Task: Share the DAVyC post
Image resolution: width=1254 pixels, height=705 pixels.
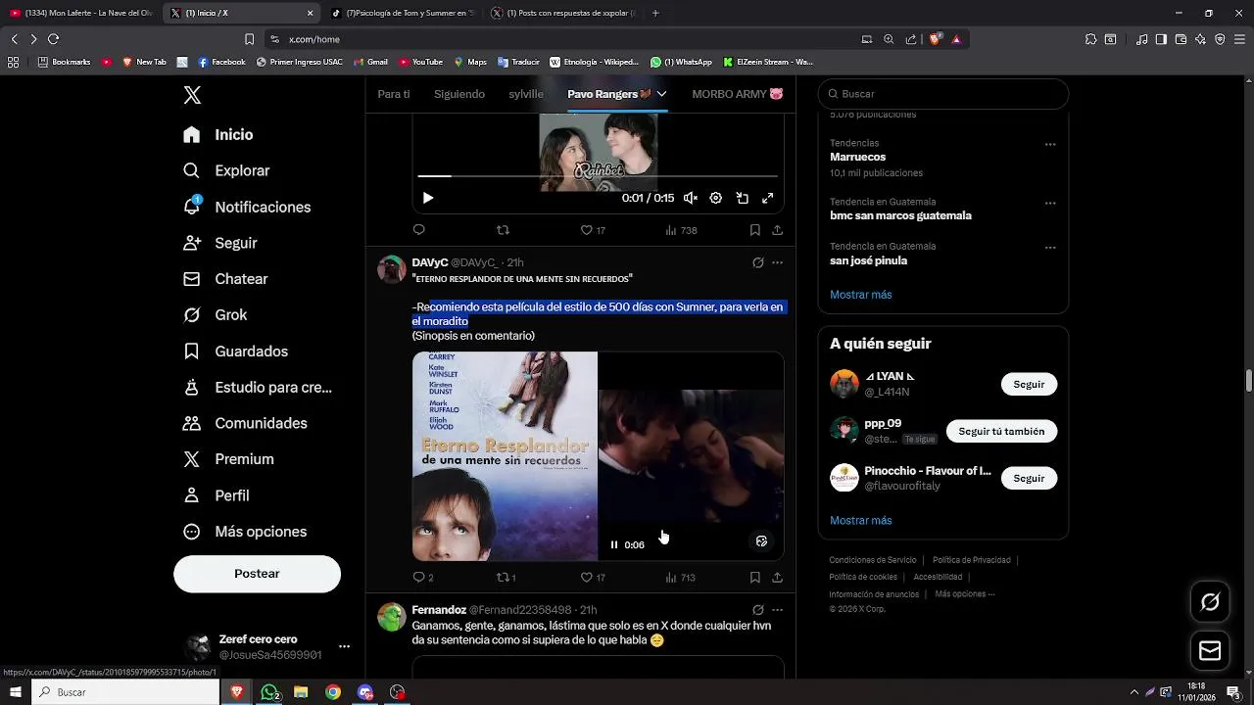Action: pyautogui.click(x=777, y=578)
